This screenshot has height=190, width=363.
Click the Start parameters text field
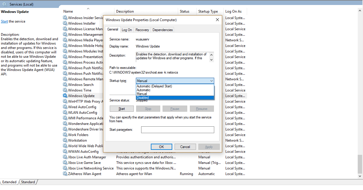pos(178,130)
